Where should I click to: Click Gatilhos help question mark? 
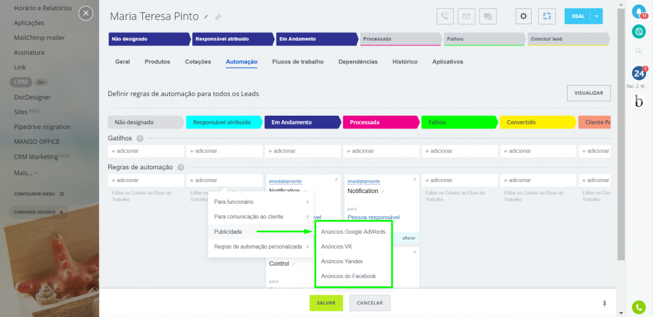point(140,139)
